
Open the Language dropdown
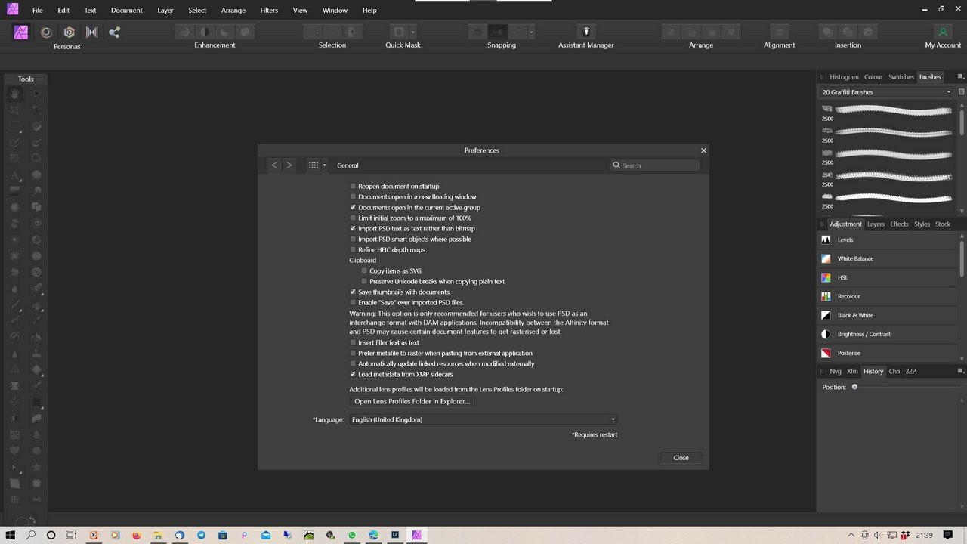click(x=483, y=419)
